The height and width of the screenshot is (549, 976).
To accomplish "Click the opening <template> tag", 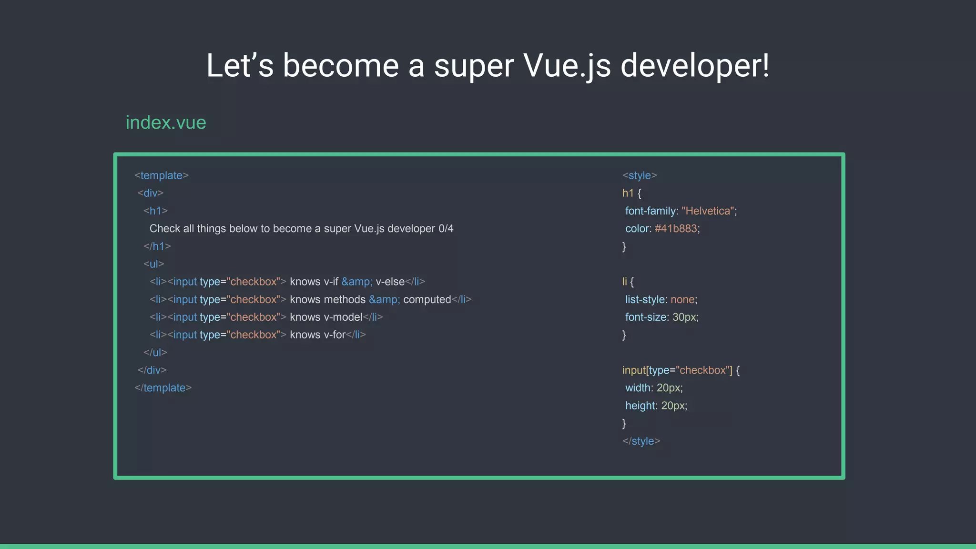I will [x=162, y=175].
